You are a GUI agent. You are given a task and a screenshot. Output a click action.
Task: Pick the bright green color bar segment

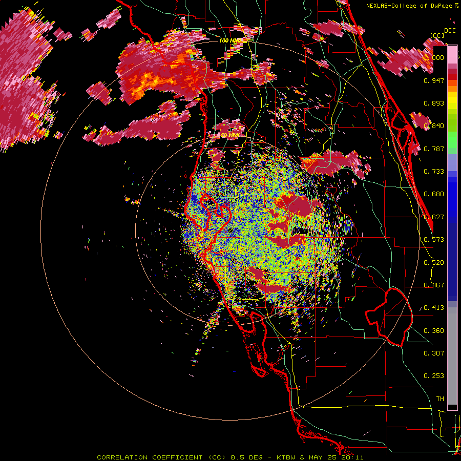452,140
